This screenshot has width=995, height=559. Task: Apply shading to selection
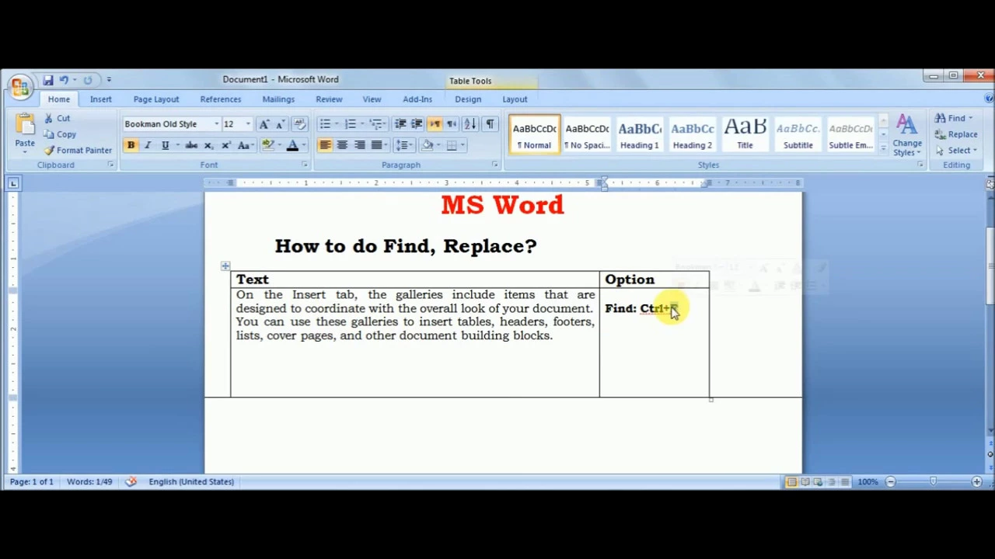pyautogui.click(x=427, y=145)
